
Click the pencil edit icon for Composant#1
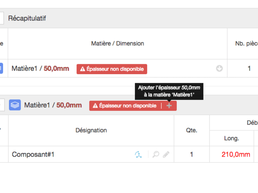(x=166, y=154)
